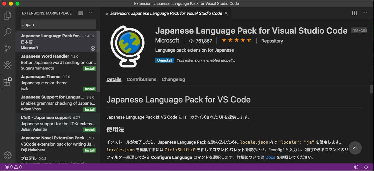Screen dimensions: 374x171
Task: Click the five-star rating
Action: coord(236,40)
